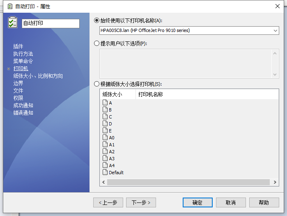
Task: Open the 插件 page in sidebar
Action: [18, 46]
